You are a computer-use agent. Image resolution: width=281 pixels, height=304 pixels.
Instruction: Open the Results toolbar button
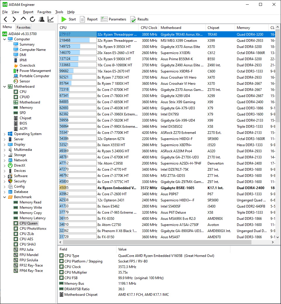pyautogui.click(x=139, y=19)
